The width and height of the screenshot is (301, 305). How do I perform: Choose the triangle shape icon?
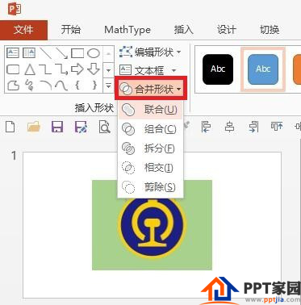point(30,69)
